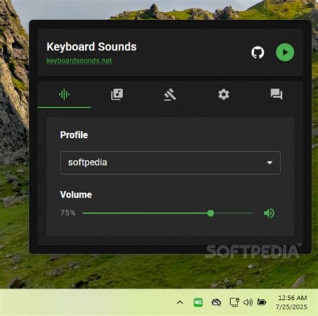Click the green tray app icon
Viewport: 318px width, 316px height.
pos(198,303)
